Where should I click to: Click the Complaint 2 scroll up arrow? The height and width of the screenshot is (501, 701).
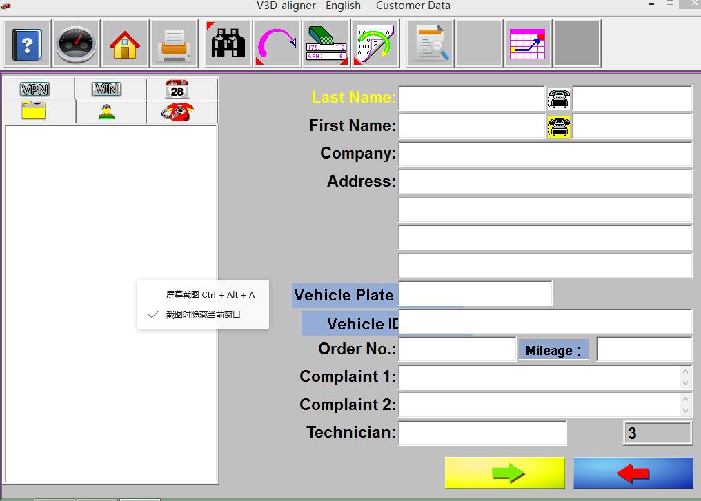[x=685, y=399]
